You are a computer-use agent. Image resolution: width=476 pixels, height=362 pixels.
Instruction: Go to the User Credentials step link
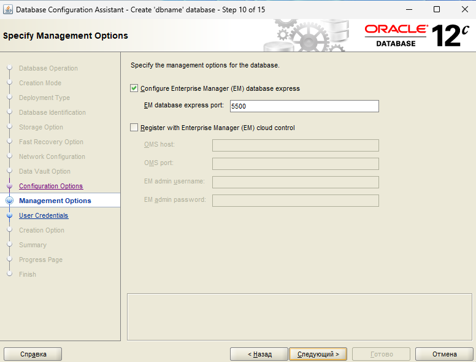44,215
